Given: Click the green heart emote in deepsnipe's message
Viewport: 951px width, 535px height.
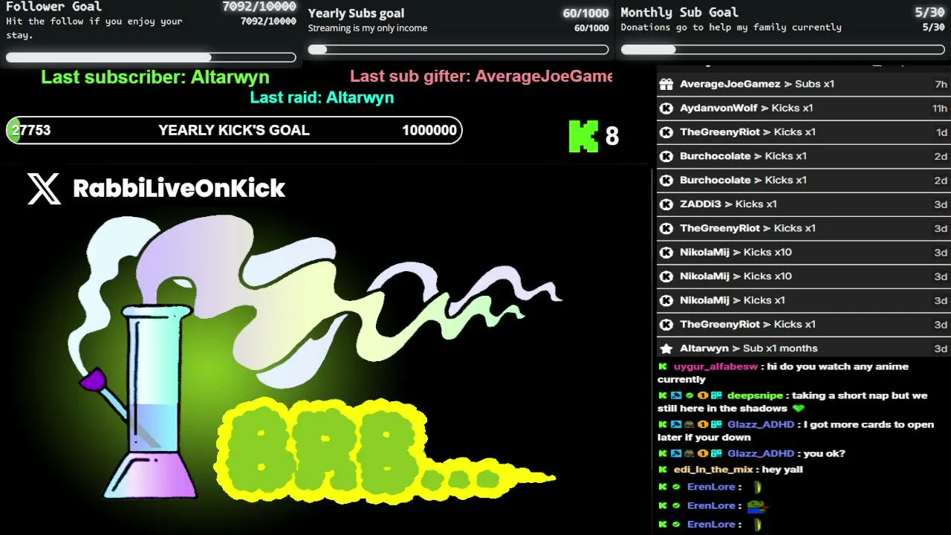Looking at the screenshot, I should click(799, 409).
